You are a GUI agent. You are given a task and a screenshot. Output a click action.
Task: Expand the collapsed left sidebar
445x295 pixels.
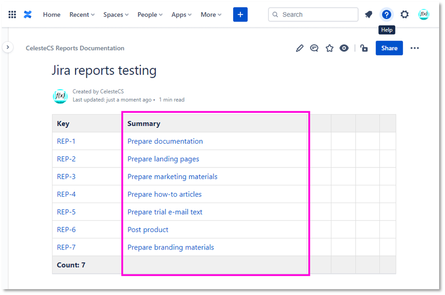click(8, 47)
